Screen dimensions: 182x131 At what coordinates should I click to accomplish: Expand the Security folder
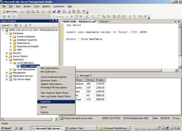click(x=7, y=53)
